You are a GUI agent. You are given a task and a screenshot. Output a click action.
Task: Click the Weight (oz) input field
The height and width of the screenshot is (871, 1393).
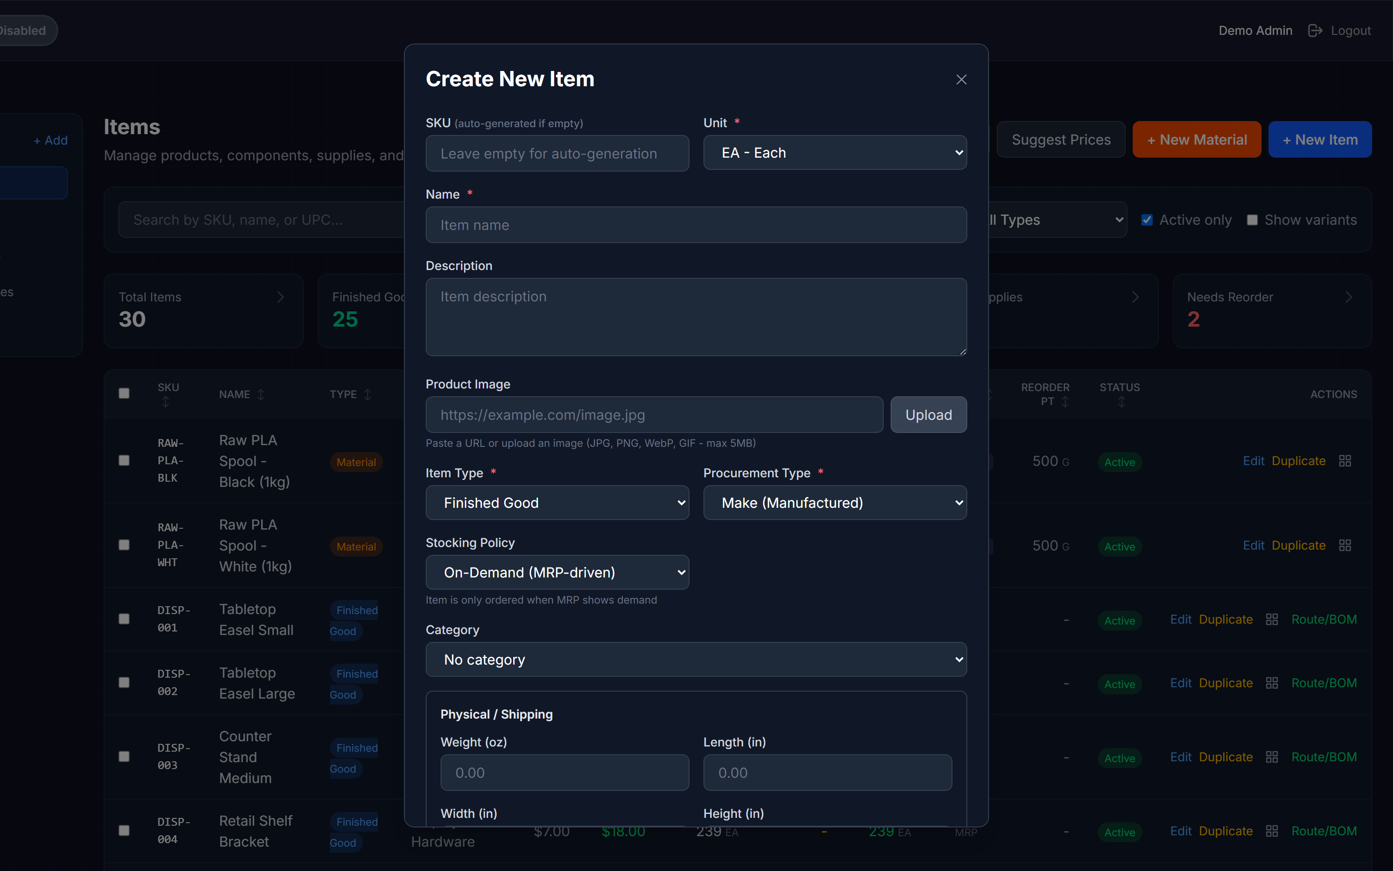564,773
